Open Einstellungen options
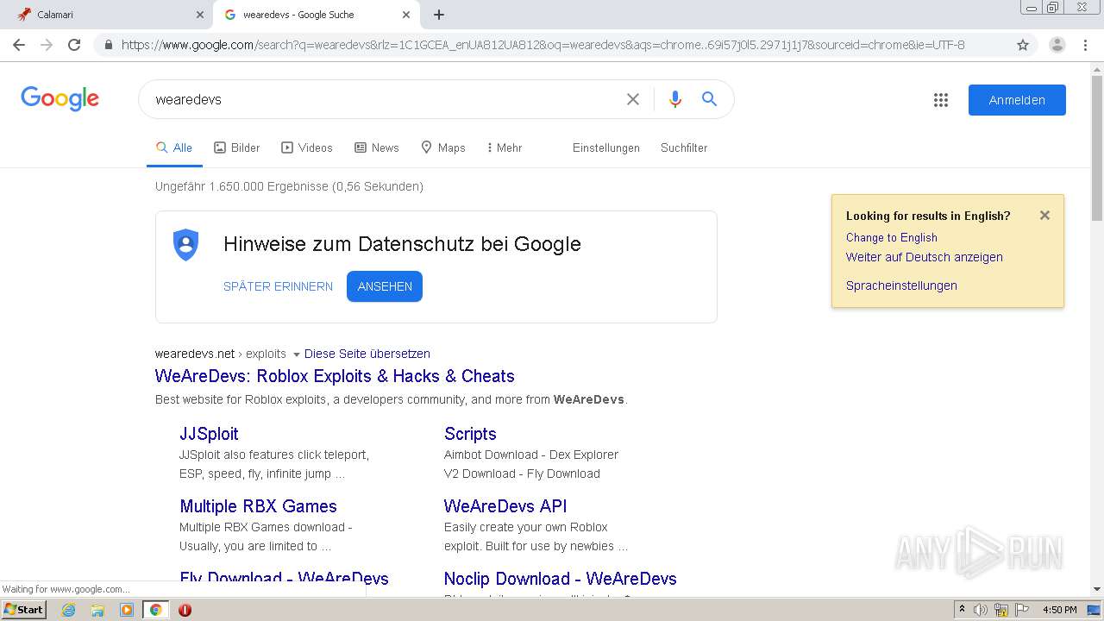 point(606,148)
